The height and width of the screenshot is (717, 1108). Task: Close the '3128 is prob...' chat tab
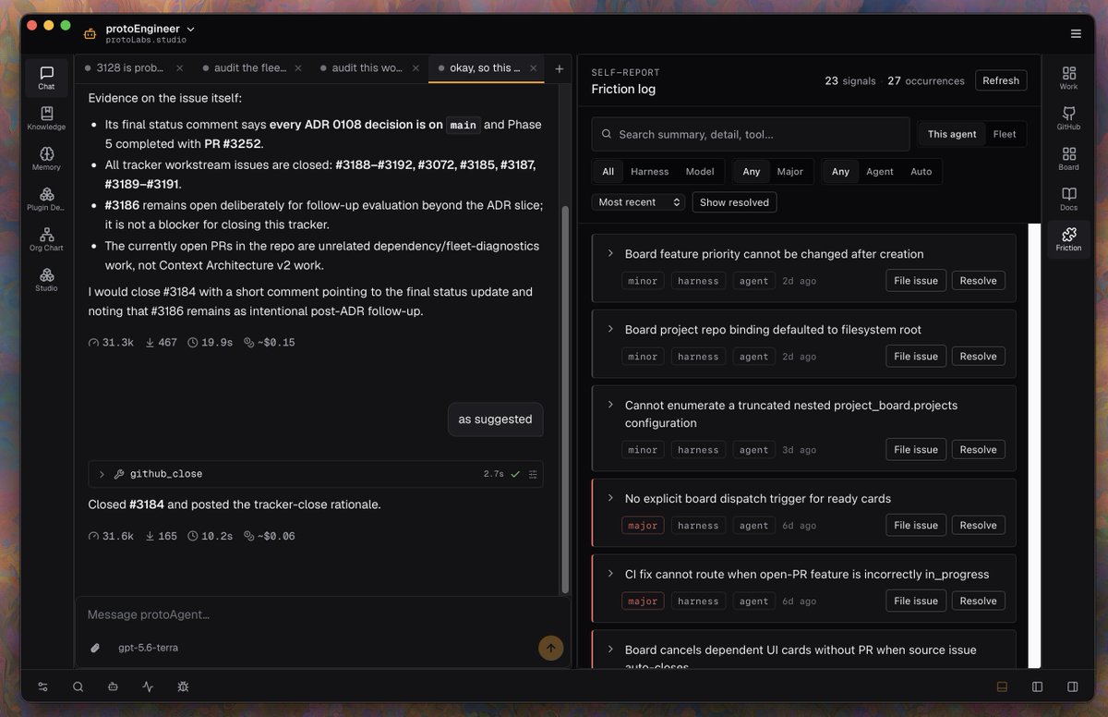tap(179, 68)
